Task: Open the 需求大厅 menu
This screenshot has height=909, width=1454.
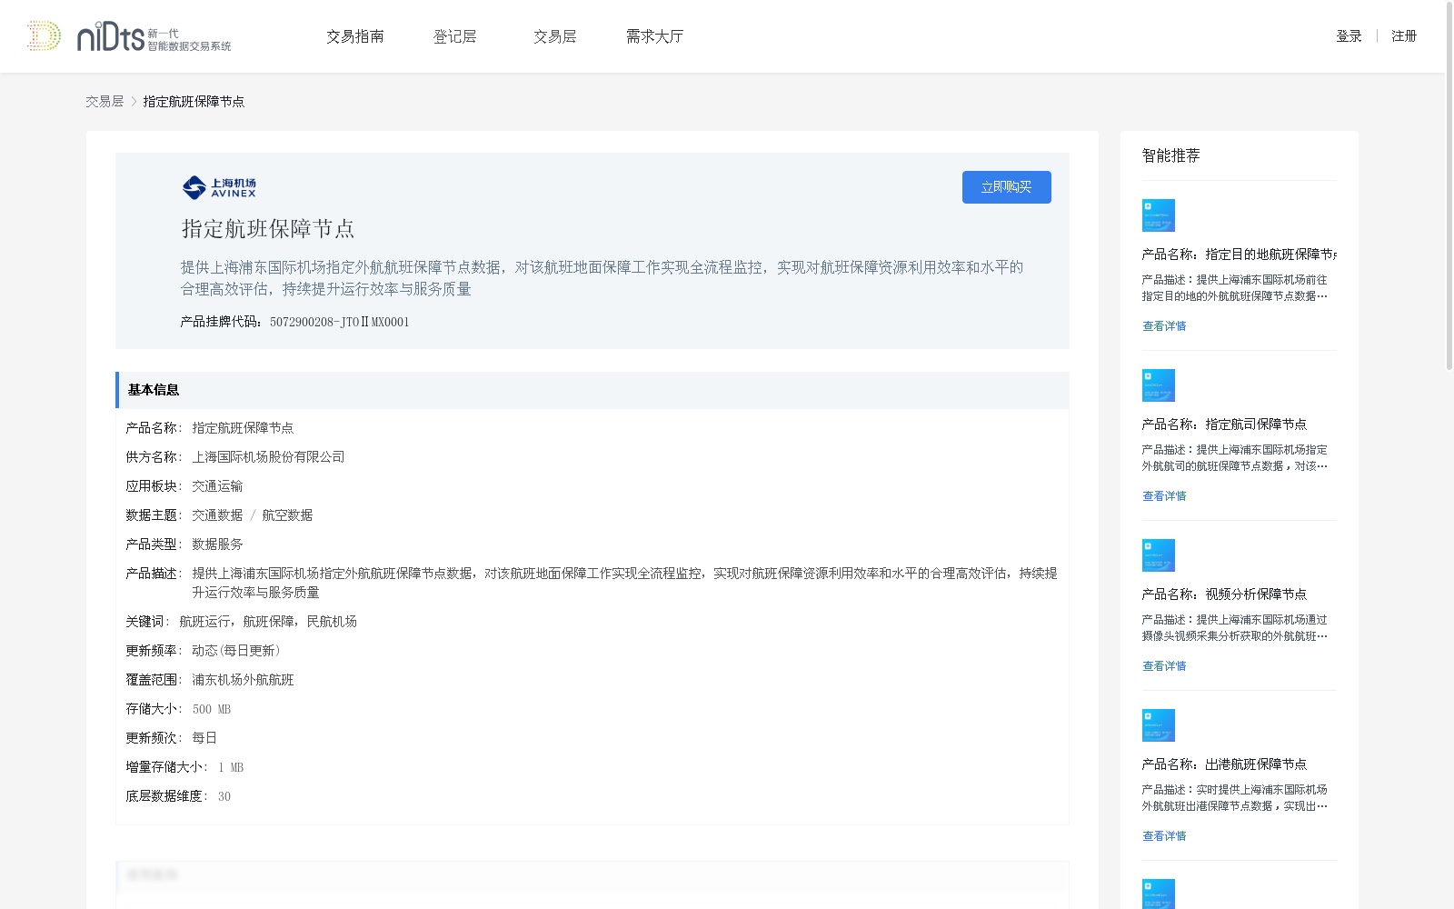Action: pos(654,36)
